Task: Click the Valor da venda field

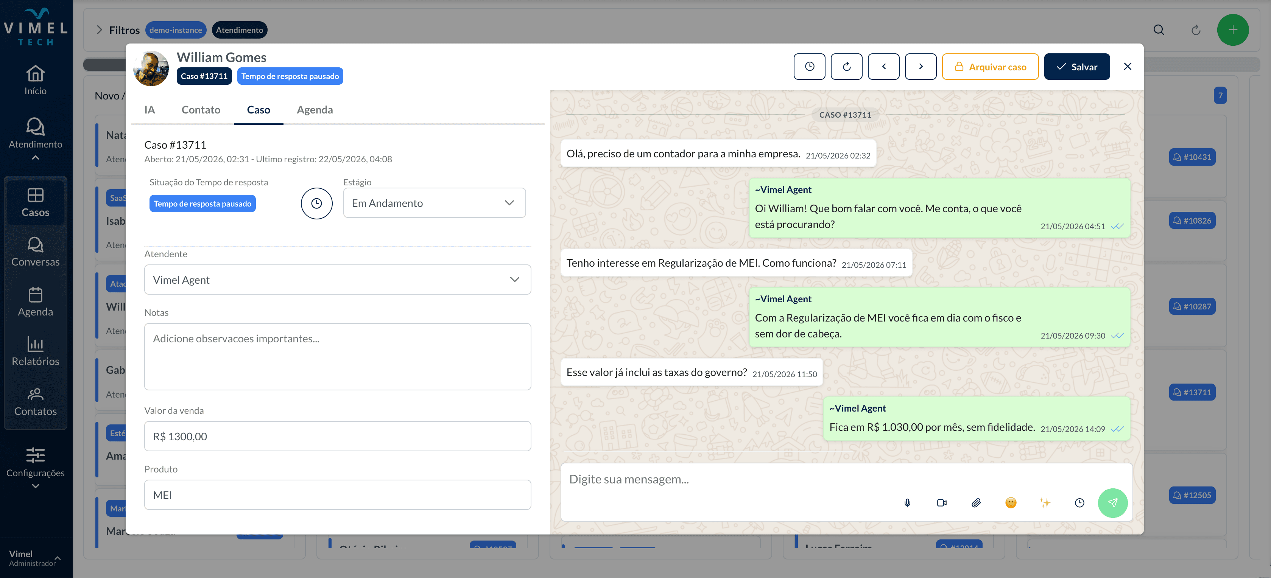Action: [338, 436]
